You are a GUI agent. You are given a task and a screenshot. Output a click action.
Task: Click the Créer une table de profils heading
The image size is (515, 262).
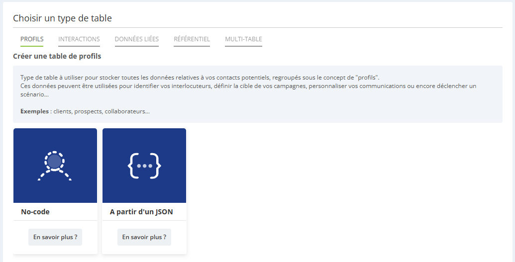[57, 56]
